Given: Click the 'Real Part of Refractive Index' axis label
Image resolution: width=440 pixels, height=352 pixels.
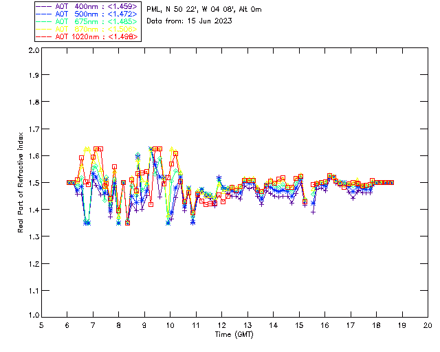Looking at the screenshot, I should [x=21, y=182].
